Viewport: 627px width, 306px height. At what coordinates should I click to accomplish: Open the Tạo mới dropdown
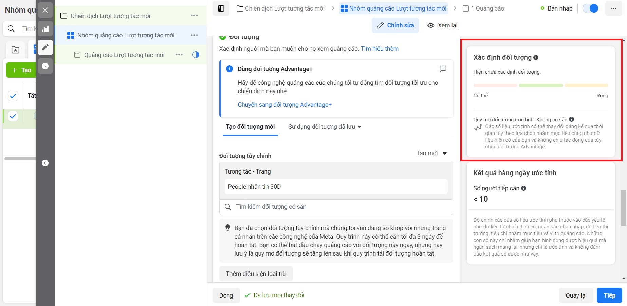(432, 153)
